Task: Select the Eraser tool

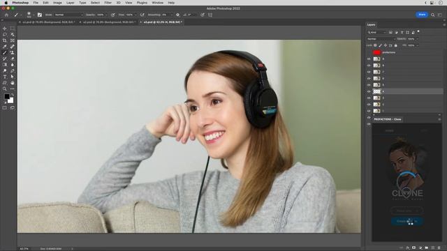Action: (13, 59)
